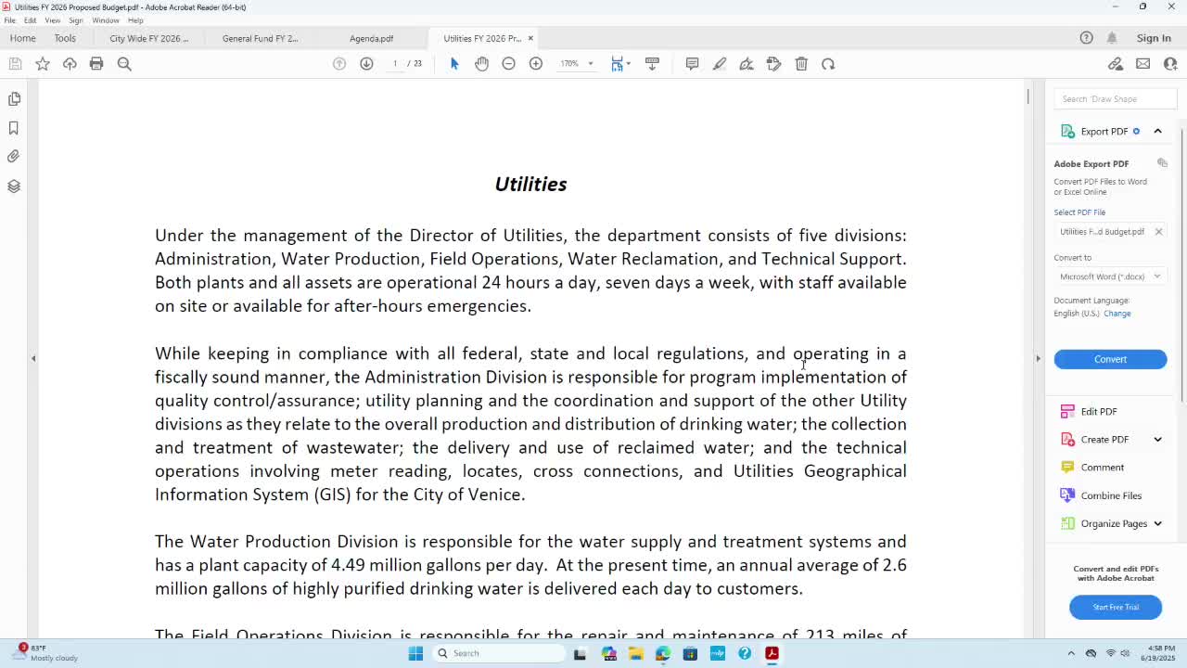The height and width of the screenshot is (668, 1187).
Task: Toggle scrolling mode from the toolbar
Action: 652,64
